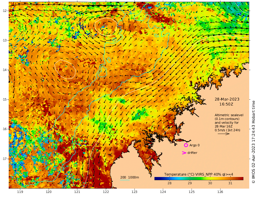Click latitude label -16 on y-axis
255x197 pixels.
(4, 129)
